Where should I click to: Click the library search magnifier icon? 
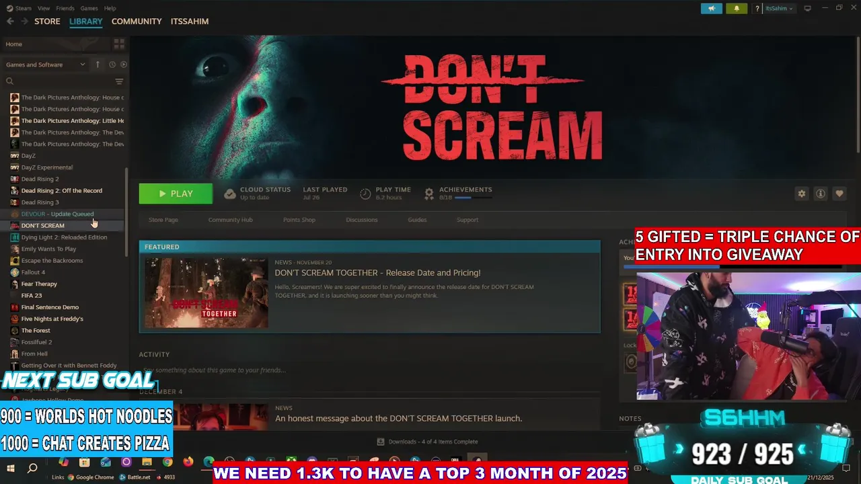pyautogui.click(x=9, y=81)
